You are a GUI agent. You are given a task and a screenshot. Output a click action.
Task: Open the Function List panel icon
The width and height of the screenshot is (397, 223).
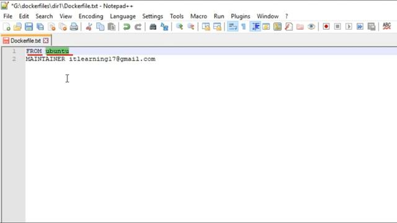288,27
